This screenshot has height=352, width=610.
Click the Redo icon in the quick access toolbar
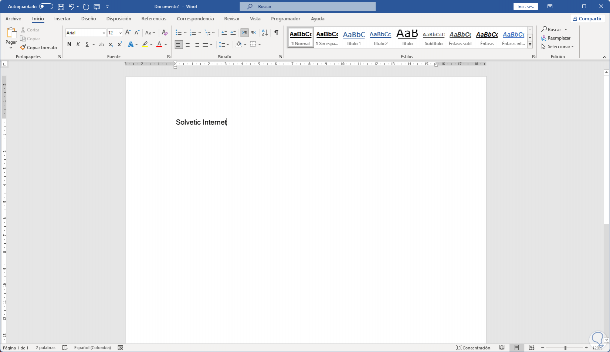86,7
